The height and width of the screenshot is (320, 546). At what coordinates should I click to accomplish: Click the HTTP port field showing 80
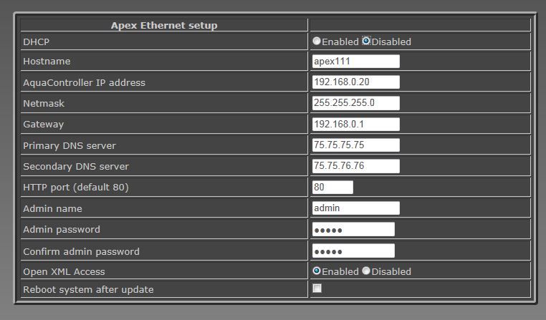pos(332,187)
